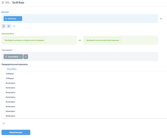Add another sort with plus button
This screenshot has height=138, width=167.
click(26, 57)
